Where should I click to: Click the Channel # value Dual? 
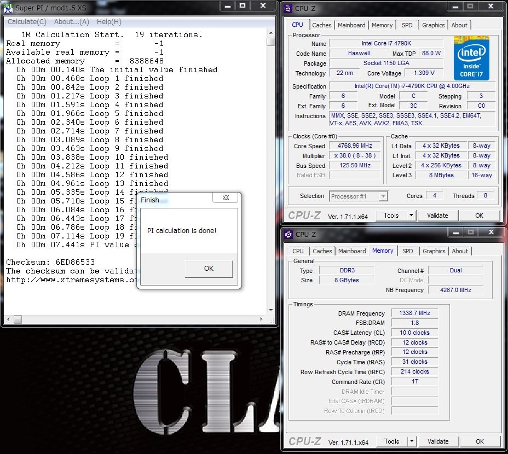pyautogui.click(x=455, y=270)
